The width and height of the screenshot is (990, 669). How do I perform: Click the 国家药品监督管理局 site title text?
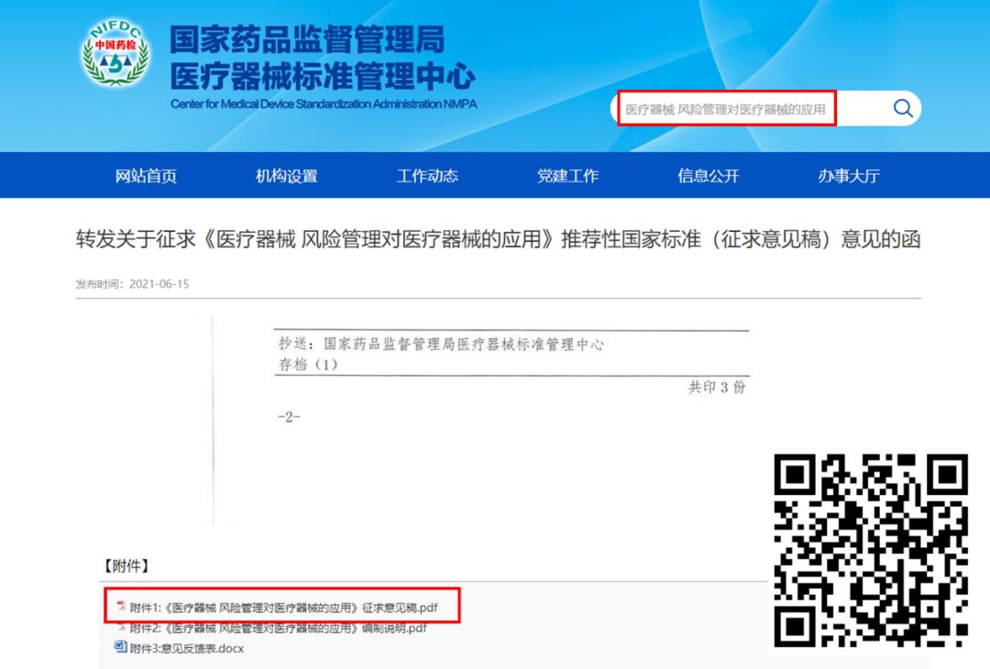point(307,39)
